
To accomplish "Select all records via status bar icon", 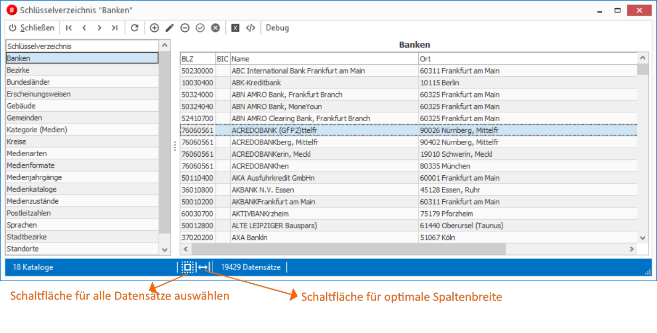I will pyautogui.click(x=187, y=267).
